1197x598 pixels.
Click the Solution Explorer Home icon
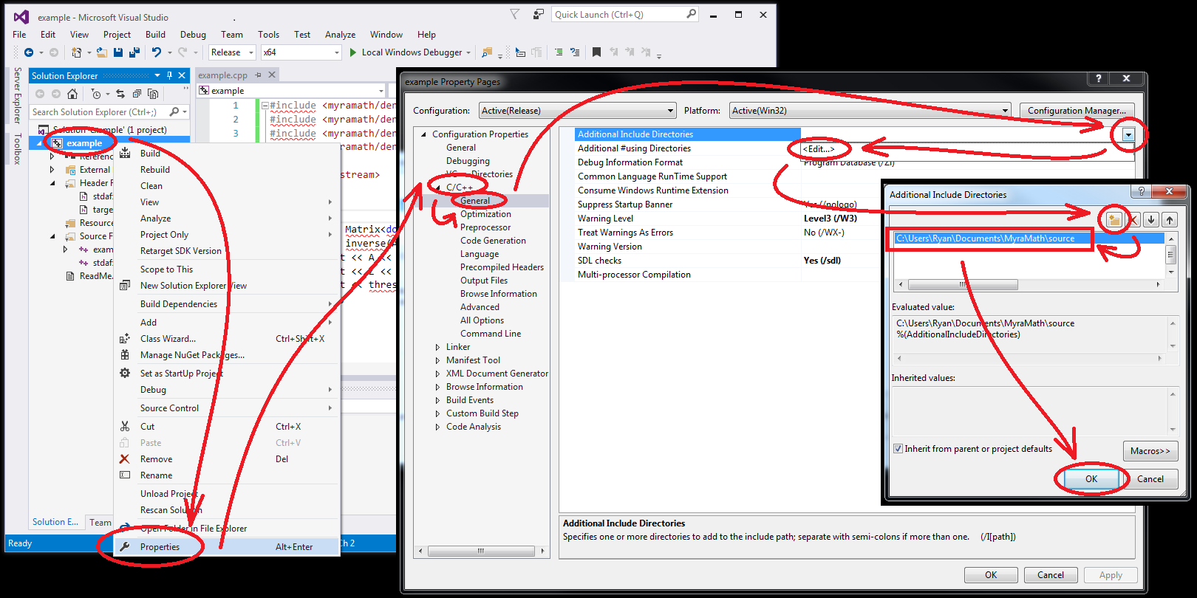72,94
